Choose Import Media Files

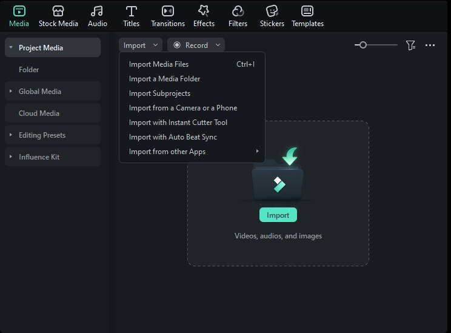pos(192,64)
